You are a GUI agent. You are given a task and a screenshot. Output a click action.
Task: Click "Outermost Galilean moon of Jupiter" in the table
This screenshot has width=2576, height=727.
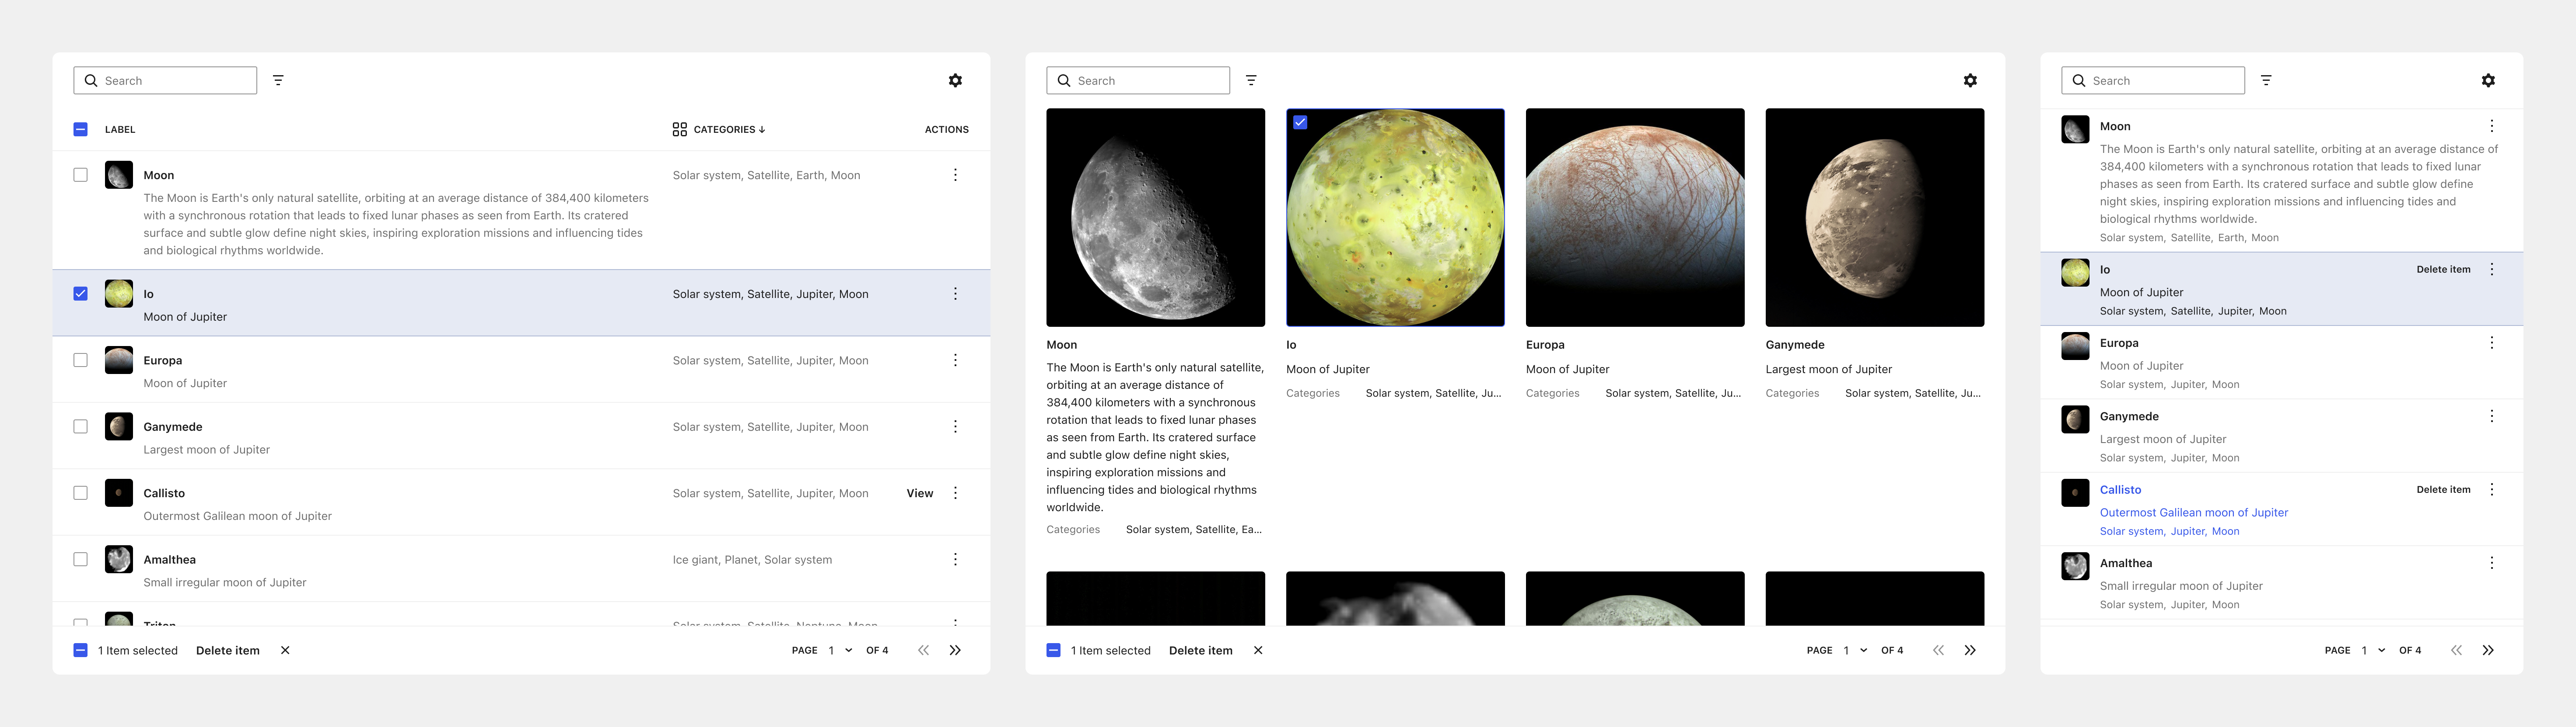(237, 516)
